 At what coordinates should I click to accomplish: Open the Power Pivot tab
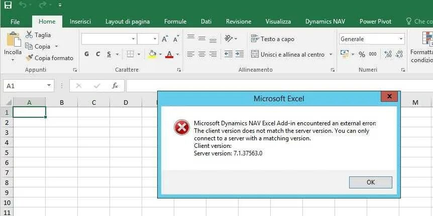point(375,22)
